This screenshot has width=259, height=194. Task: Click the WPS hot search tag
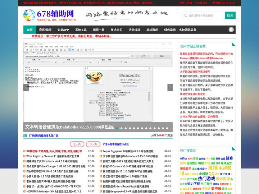pyautogui.click(x=190, y=158)
